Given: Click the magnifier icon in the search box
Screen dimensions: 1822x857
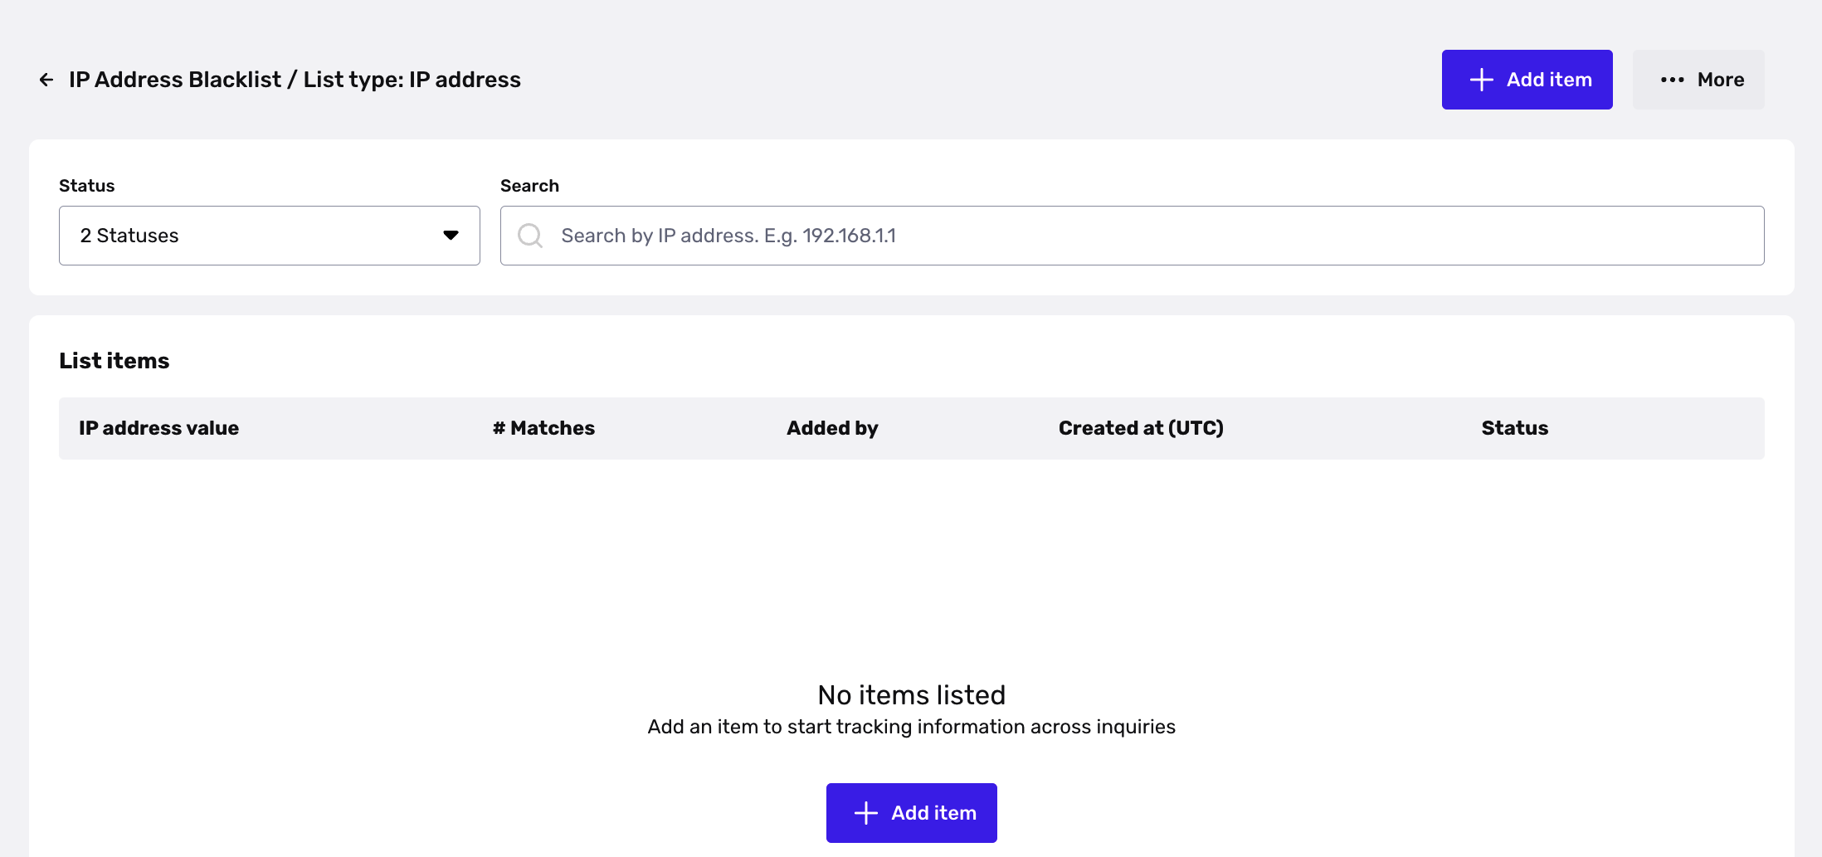Looking at the screenshot, I should pyautogui.click(x=530, y=236).
